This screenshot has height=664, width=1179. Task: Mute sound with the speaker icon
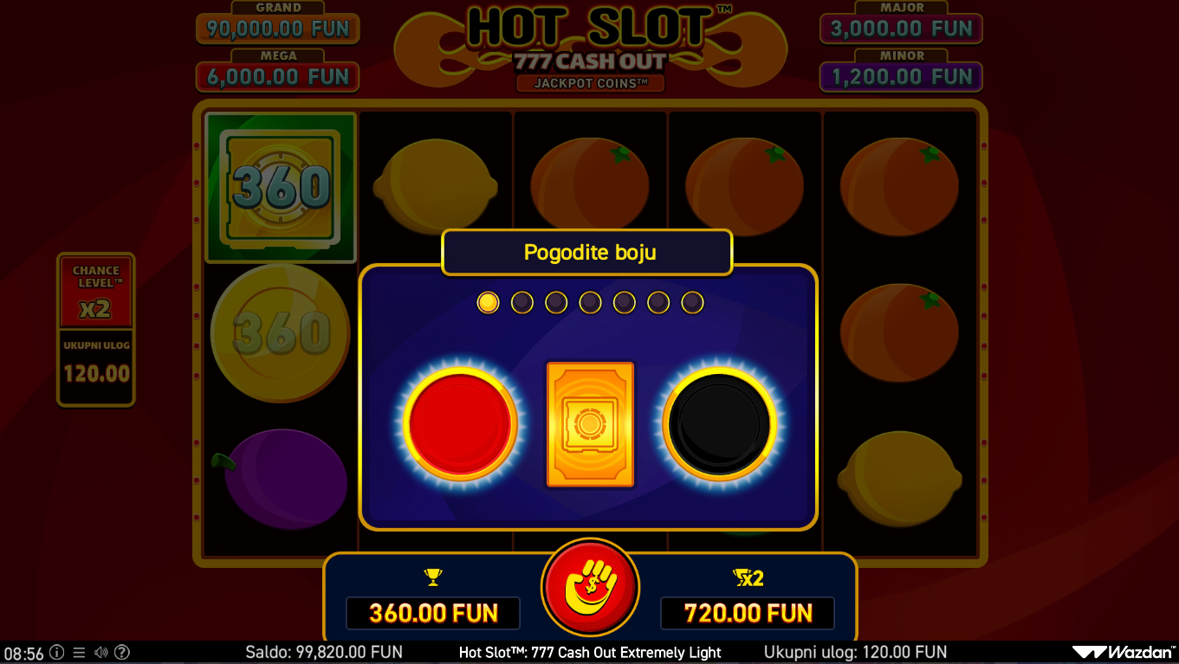click(x=100, y=652)
